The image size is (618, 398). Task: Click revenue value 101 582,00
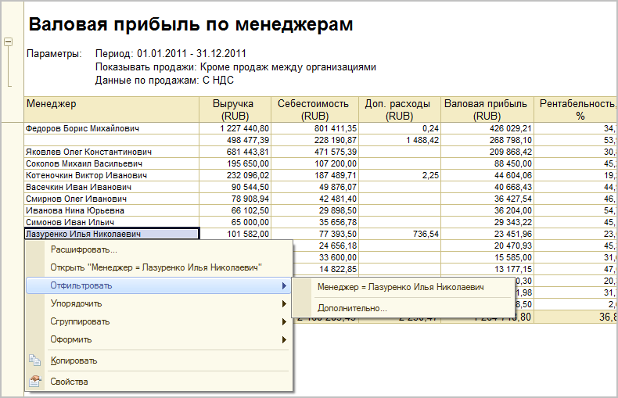point(248,234)
